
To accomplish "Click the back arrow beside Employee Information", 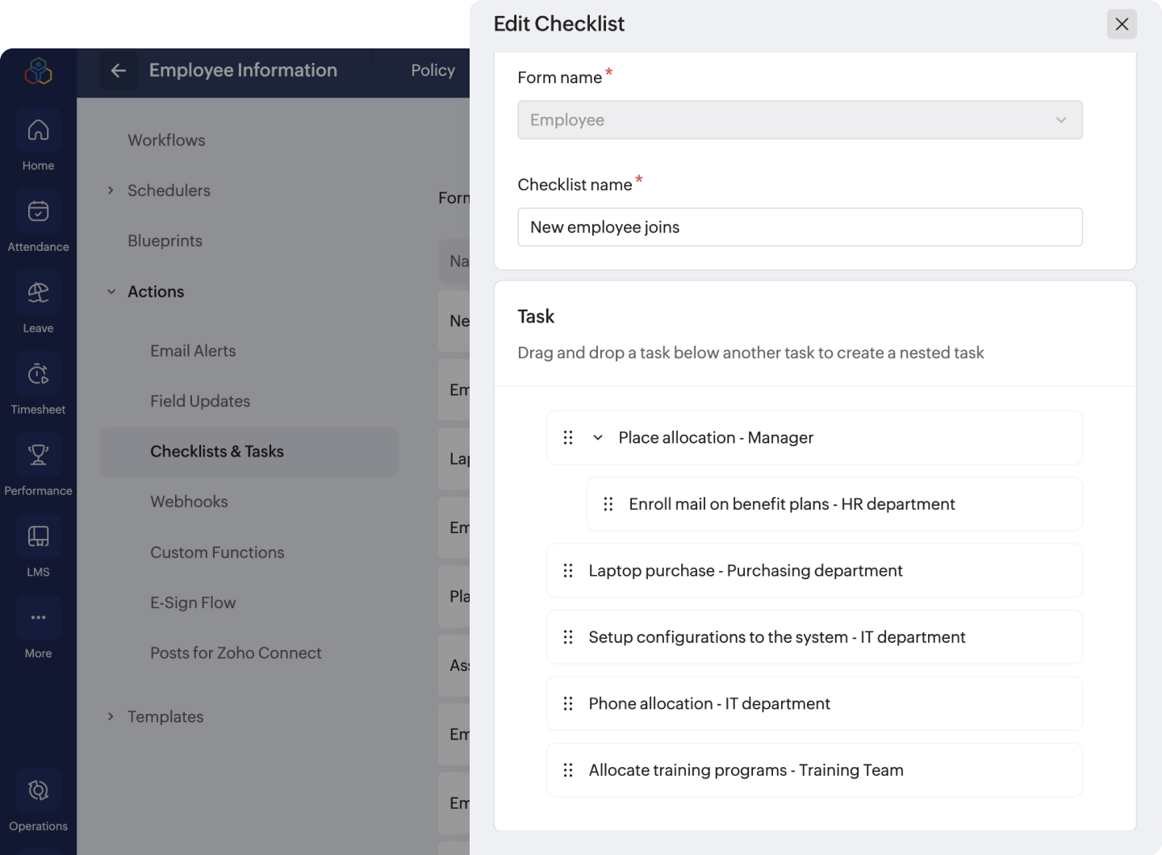I will pyautogui.click(x=119, y=71).
